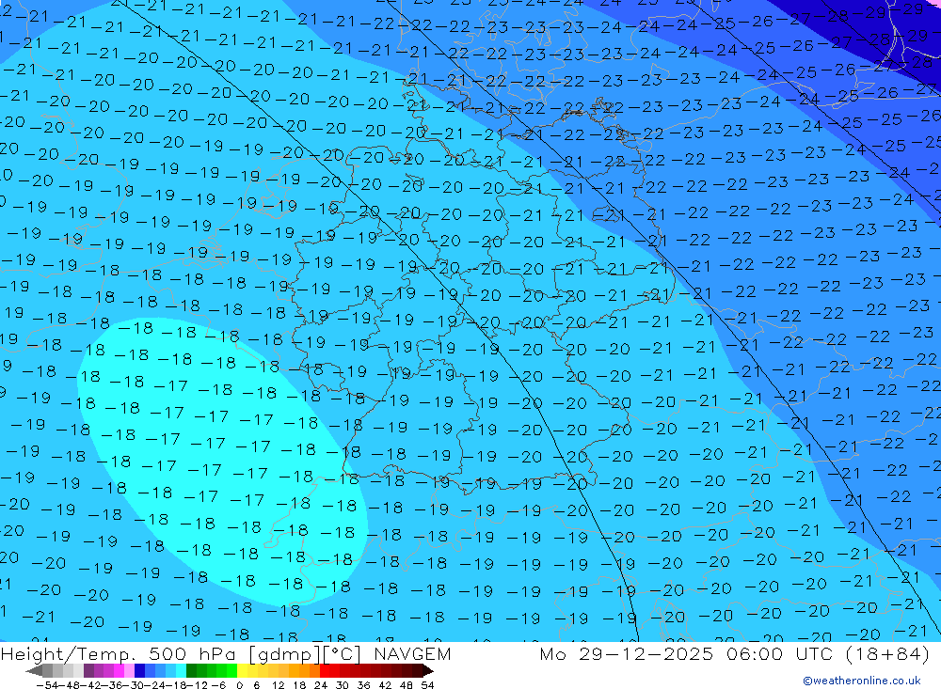The width and height of the screenshot is (941, 689).
Task: Click the weatheronline.co.uk copyright link
Action: click(861, 681)
